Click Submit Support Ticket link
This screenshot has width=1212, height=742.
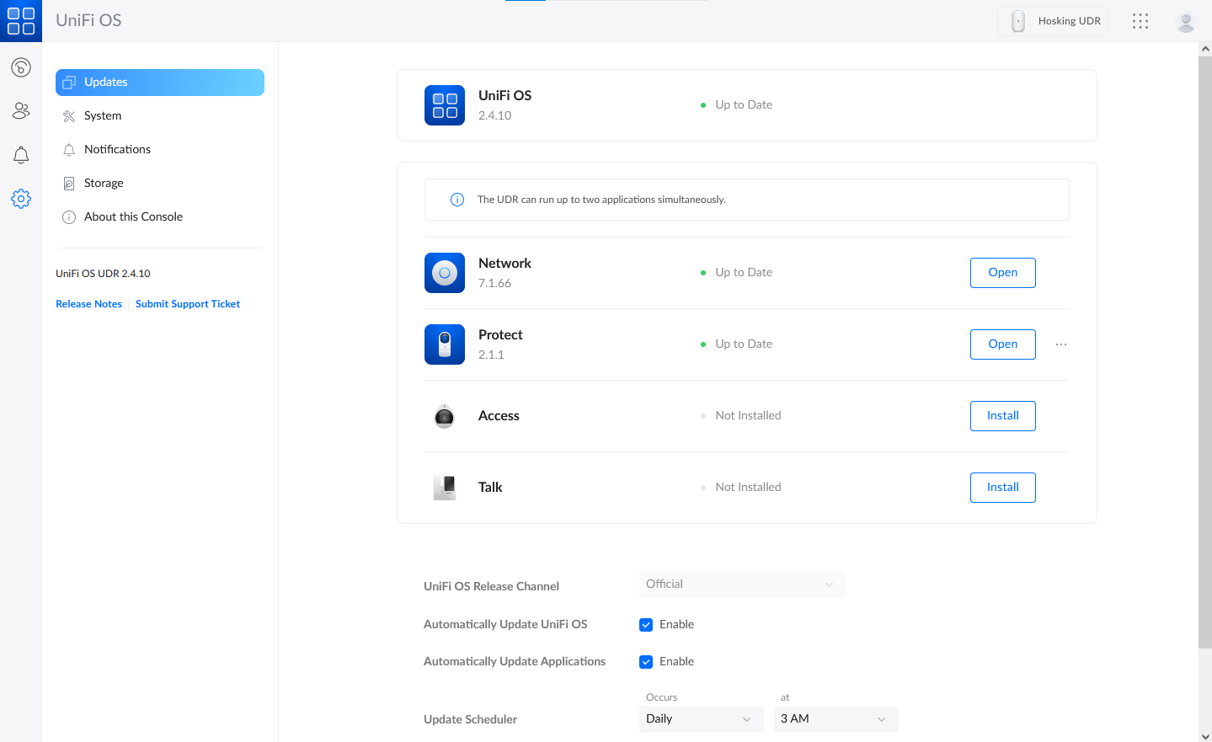188,304
